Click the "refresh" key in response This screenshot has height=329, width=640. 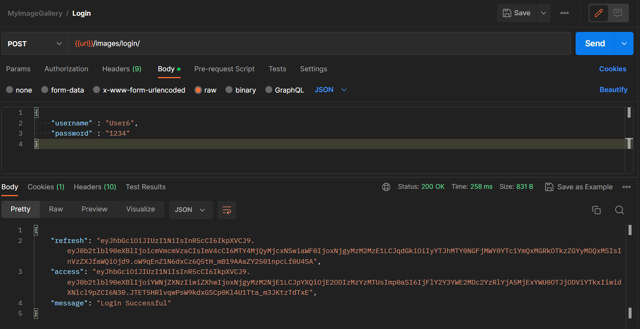pos(69,241)
